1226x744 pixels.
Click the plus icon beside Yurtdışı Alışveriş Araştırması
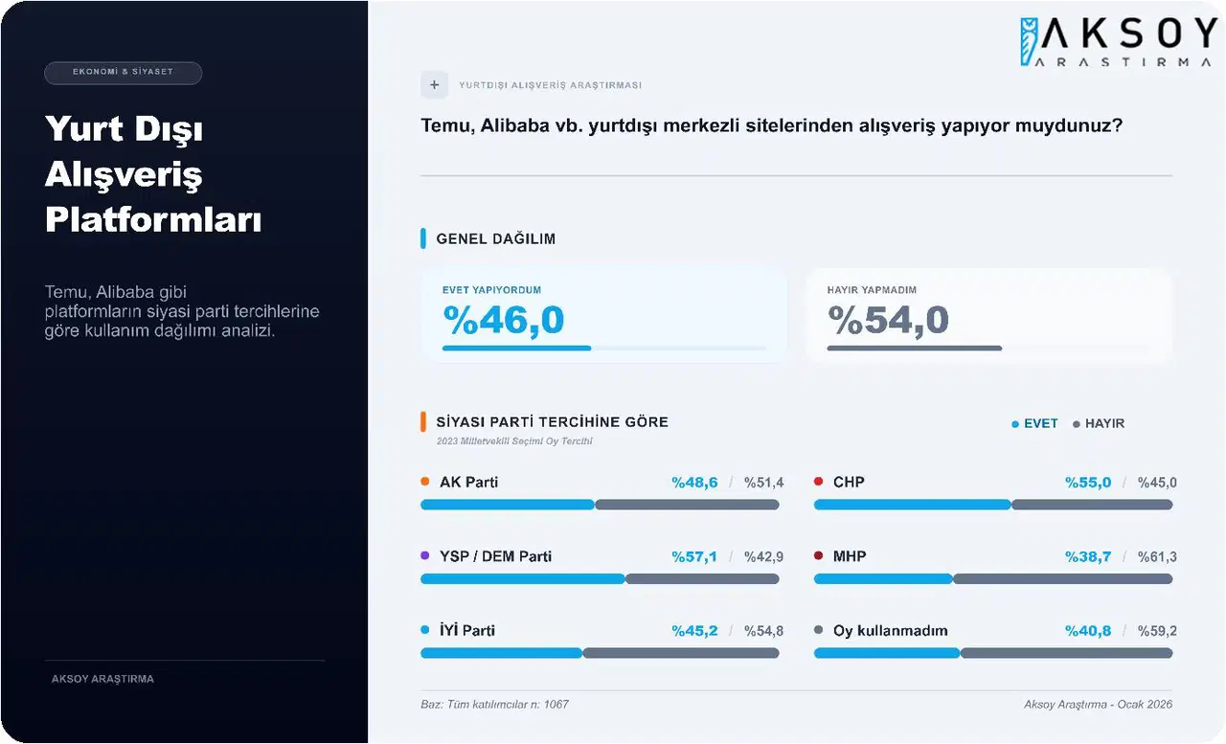click(434, 85)
